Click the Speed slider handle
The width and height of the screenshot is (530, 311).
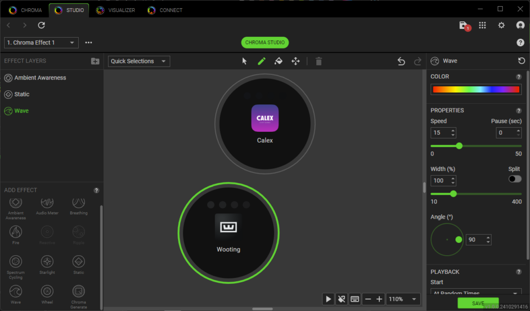(459, 146)
